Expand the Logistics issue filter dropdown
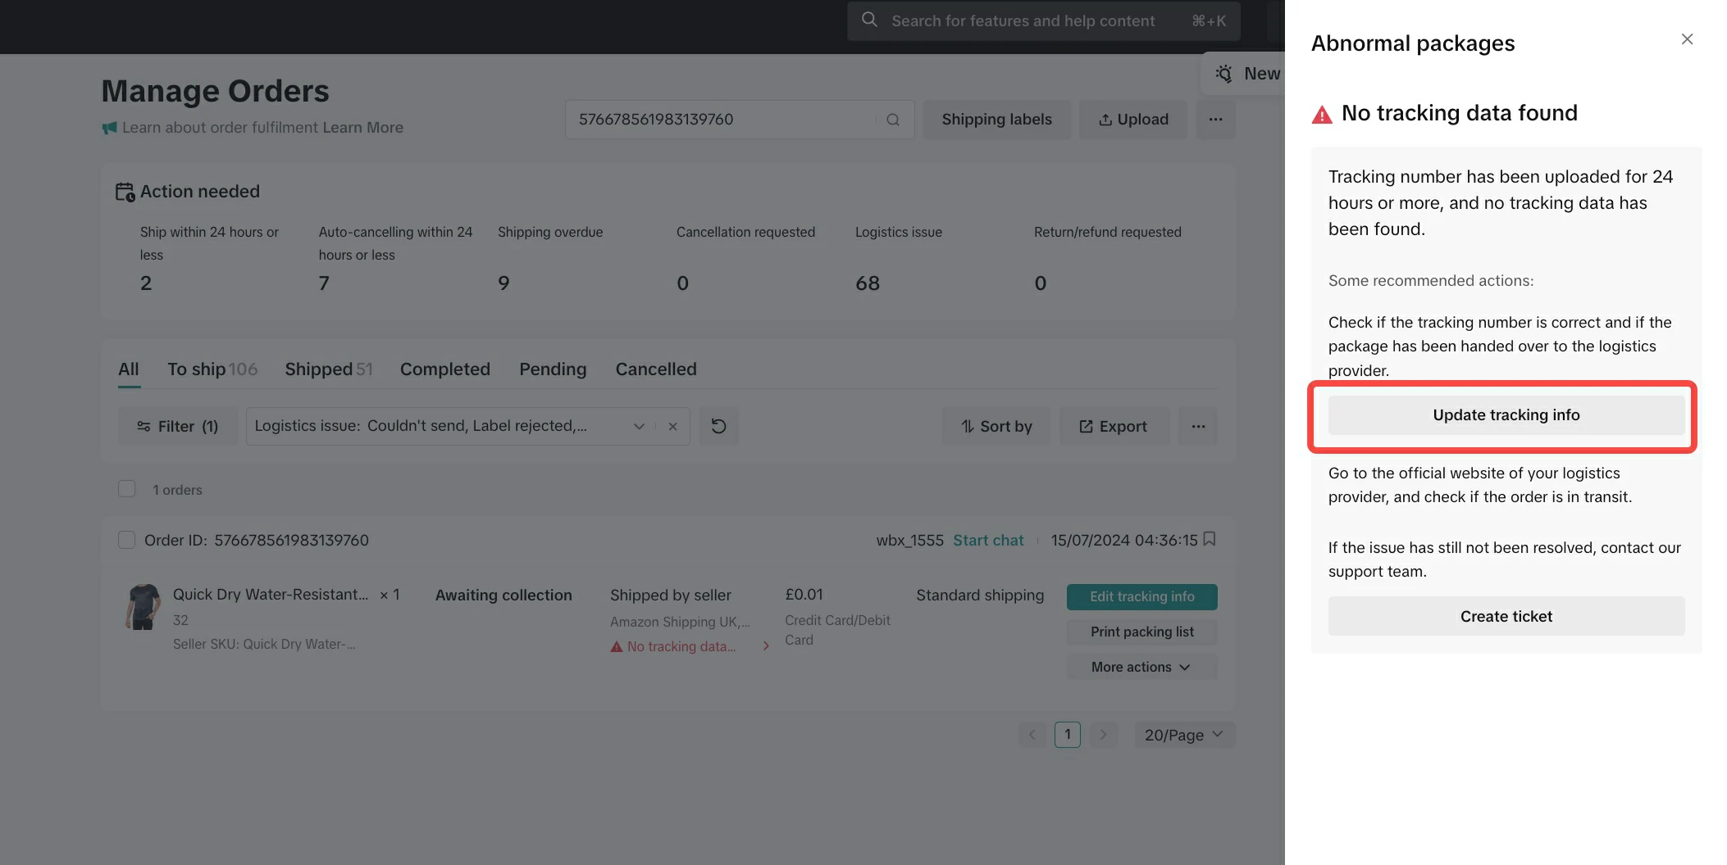This screenshot has height=865, width=1727. point(639,426)
